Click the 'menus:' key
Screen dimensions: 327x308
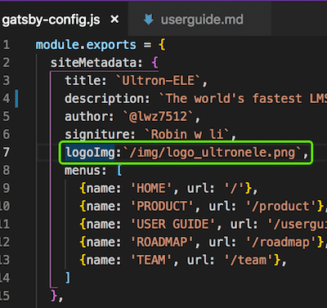[x=86, y=171]
